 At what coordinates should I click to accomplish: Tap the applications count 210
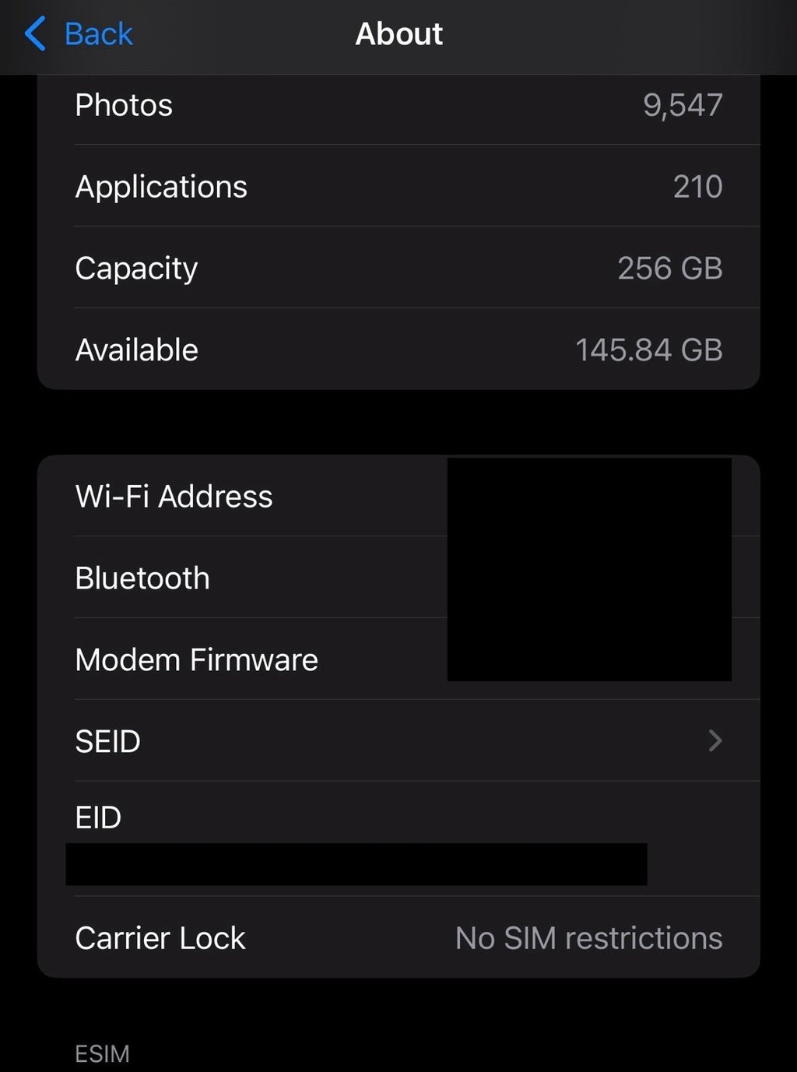697,187
